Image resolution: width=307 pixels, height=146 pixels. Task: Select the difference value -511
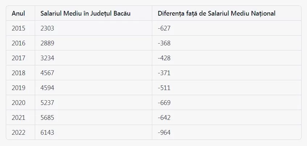[164, 88]
